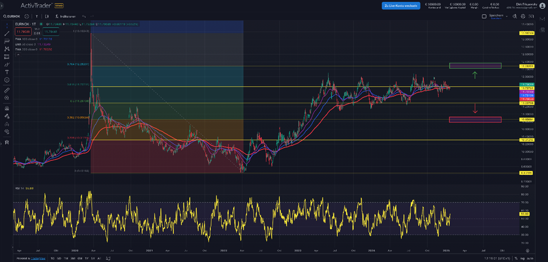This screenshot has height=262, width=548.
Task: Select the 3M time range tab
Action: point(73,259)
